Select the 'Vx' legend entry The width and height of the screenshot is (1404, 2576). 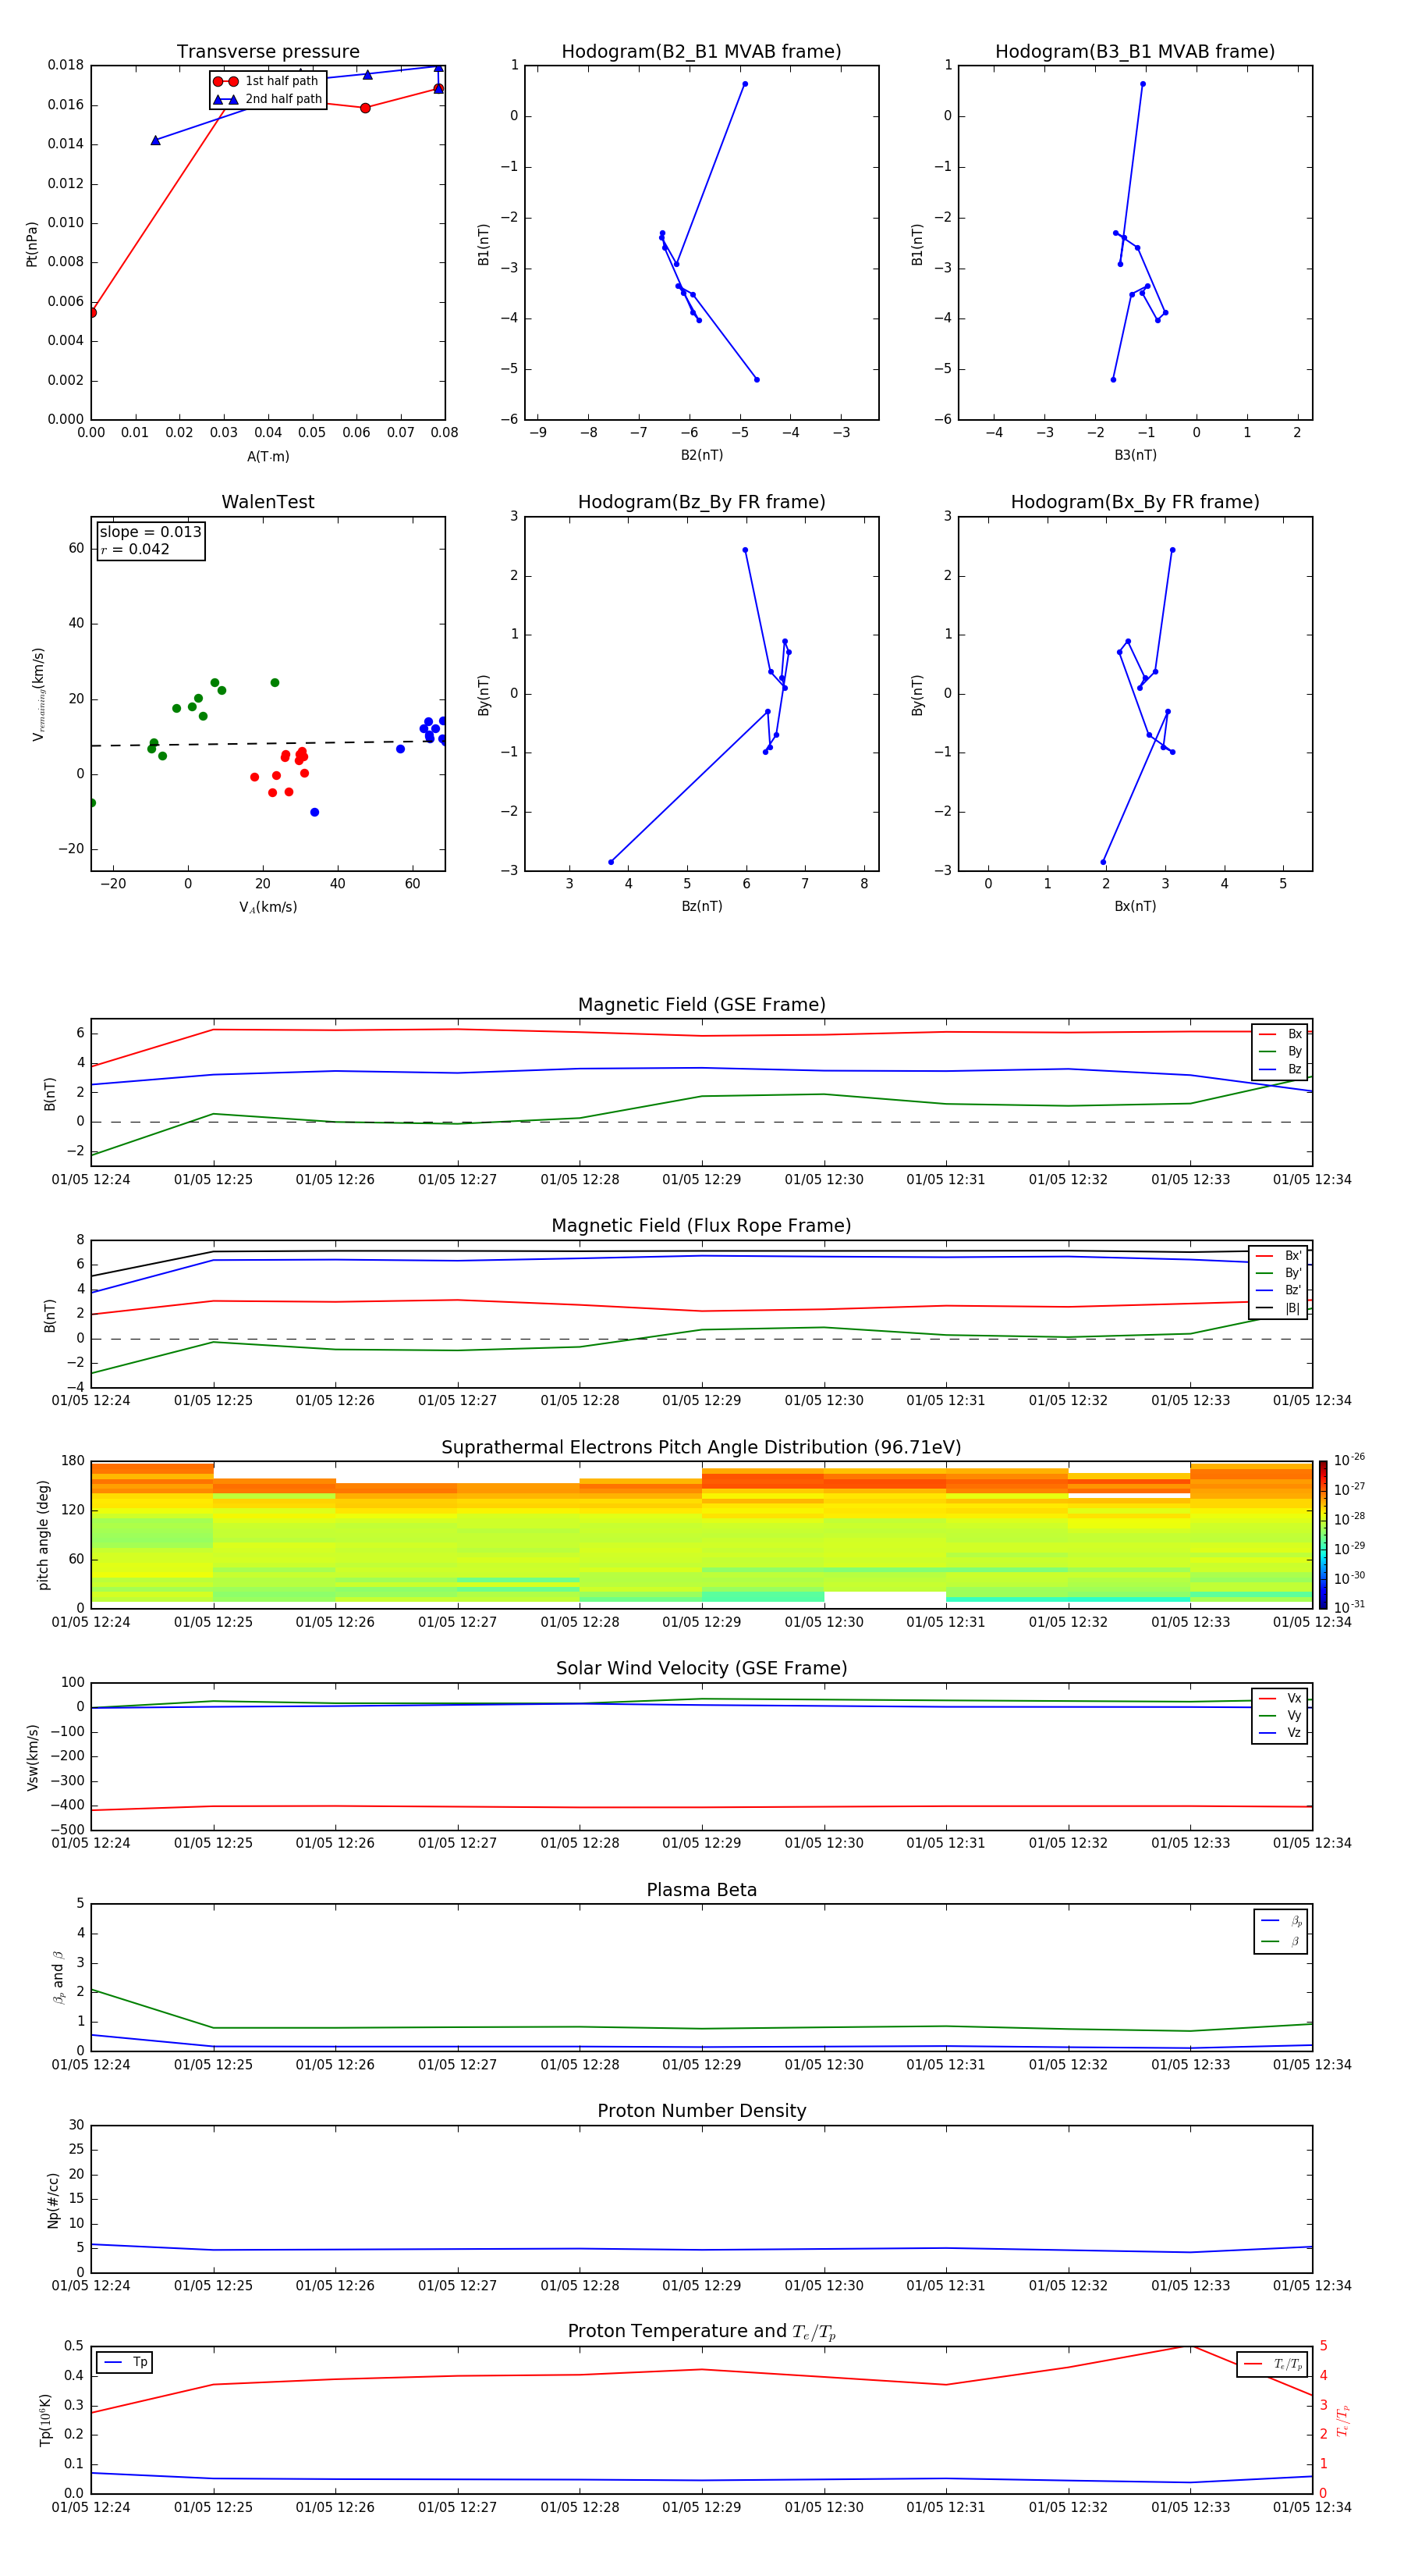[x=1280, y=1699]
